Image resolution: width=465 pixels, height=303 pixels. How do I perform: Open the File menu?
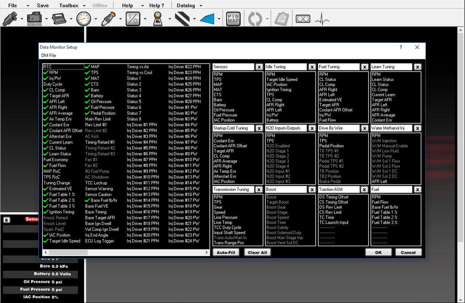[13, 5]
